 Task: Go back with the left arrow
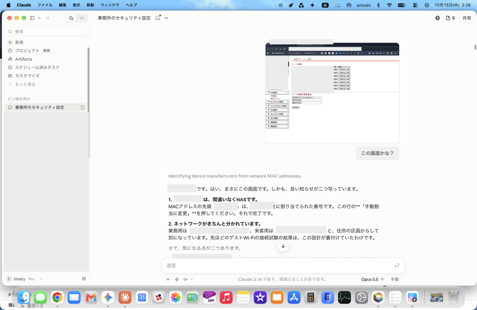(40, 18)
